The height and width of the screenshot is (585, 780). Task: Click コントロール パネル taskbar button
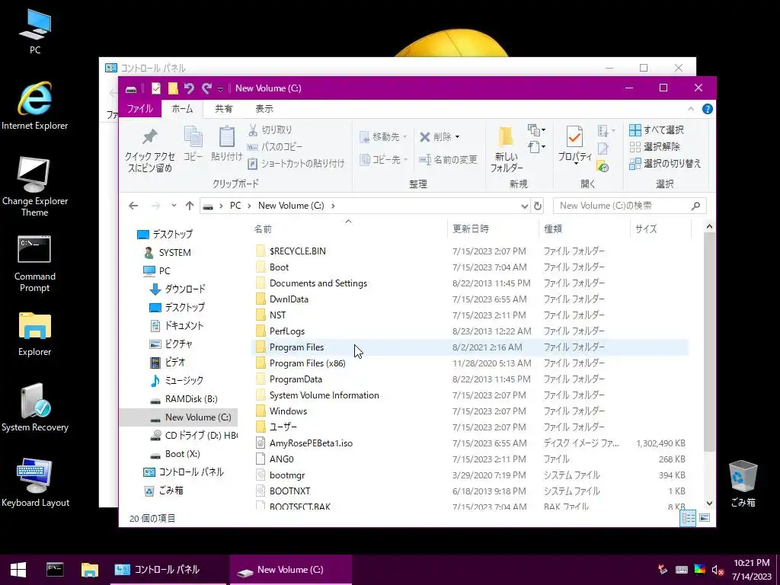coord(167,570)
